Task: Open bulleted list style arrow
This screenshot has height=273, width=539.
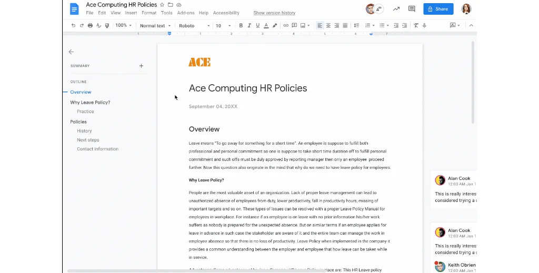Action: coord(387,25)
